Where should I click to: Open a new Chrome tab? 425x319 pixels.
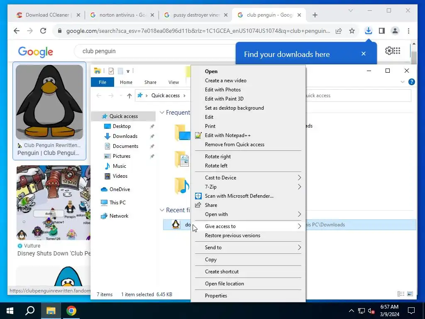click(315, 15)
